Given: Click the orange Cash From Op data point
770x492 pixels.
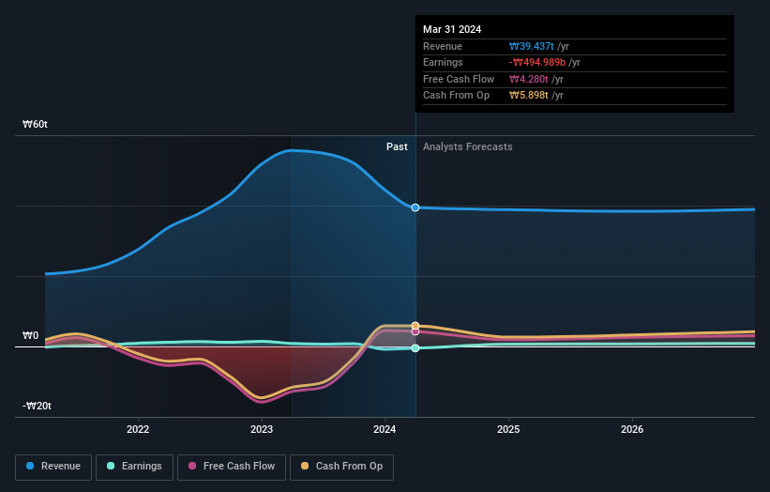Looking at the screenshot, I should 415,326.
